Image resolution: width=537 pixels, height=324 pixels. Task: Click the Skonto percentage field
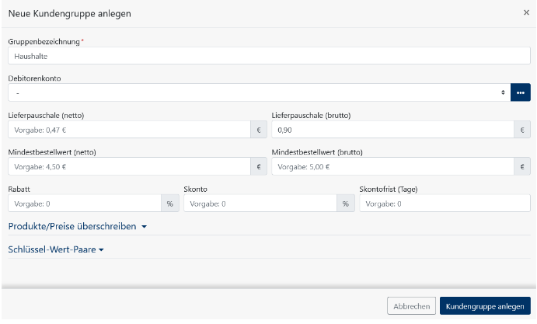[260, 204]
